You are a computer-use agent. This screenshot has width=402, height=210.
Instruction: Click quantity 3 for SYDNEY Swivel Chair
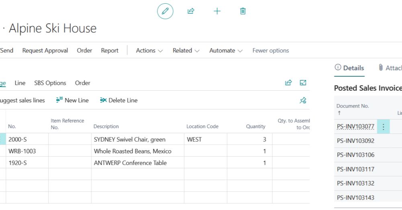point(250,139)
